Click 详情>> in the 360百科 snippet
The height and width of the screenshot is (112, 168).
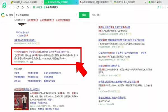[50, 100]
